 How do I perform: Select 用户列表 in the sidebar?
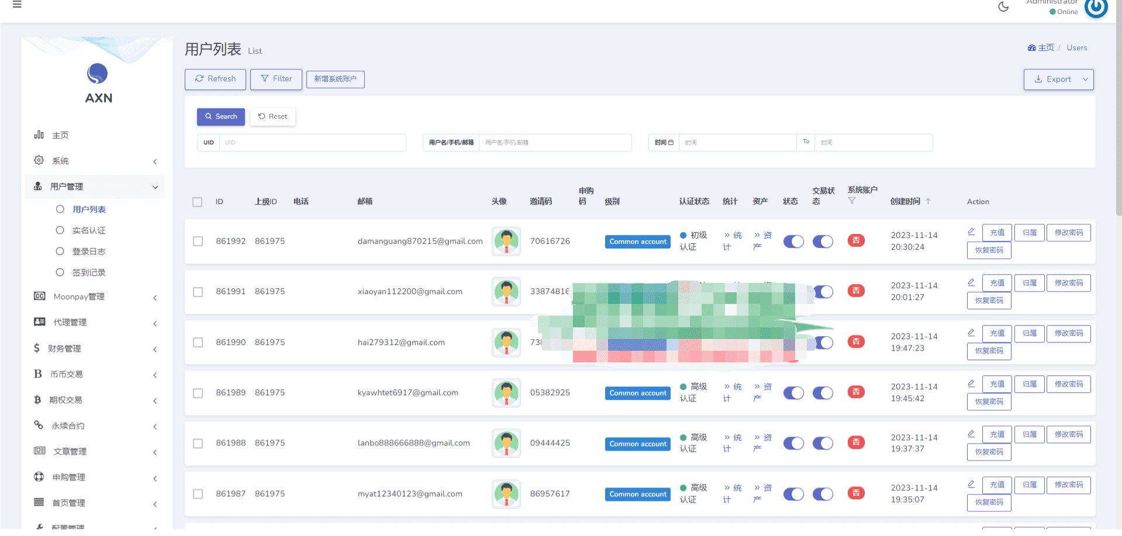tap(89, 209)
